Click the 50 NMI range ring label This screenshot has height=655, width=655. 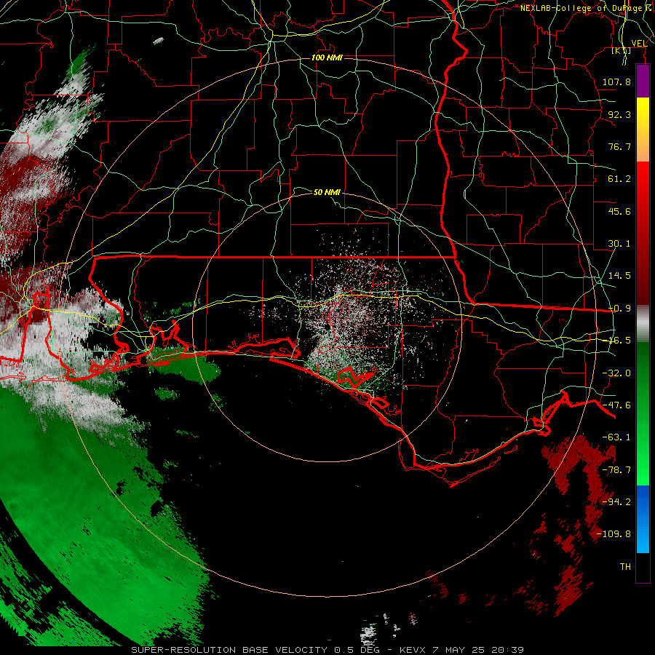(327, 192)
